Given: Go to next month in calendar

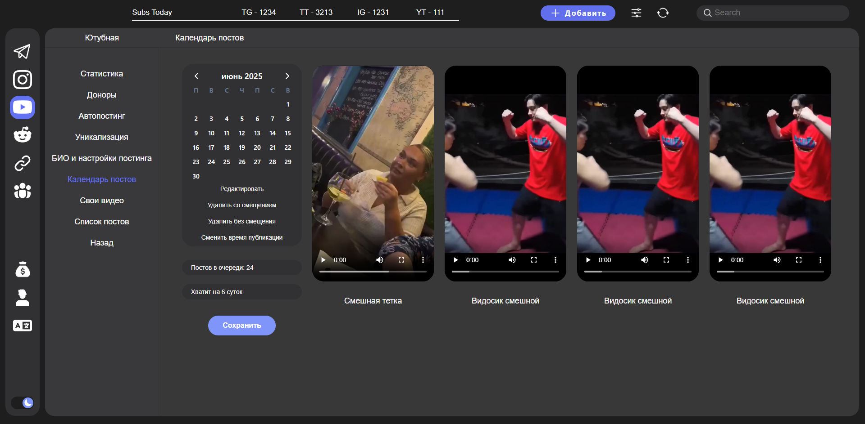Looking at the screenshot, I should 287,76.
